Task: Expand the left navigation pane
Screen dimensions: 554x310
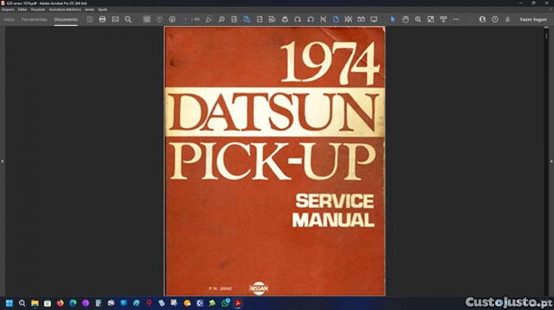Action: [2, 161]
